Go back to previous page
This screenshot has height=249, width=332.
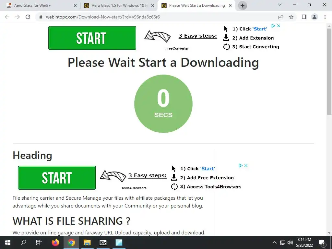(7, 17)
